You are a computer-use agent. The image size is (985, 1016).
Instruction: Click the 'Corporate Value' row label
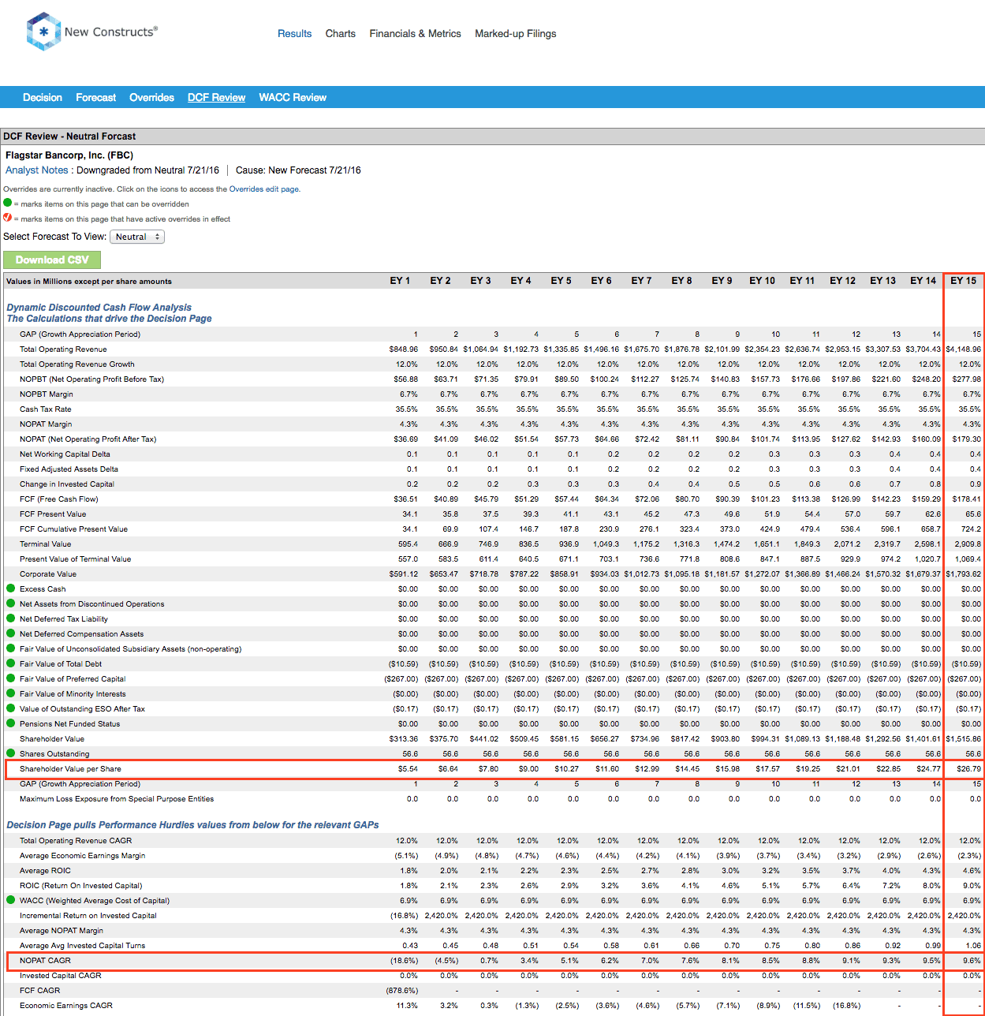48,574
